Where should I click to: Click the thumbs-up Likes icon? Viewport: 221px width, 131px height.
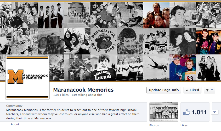coord(186,112)
